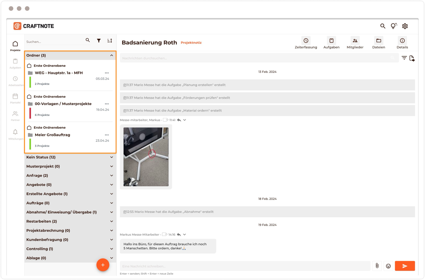Image resolution: width=425 pixels, height=280 pixels.
Task: Expand the Restarbeiten (2) group
Action: coord(111,221)
